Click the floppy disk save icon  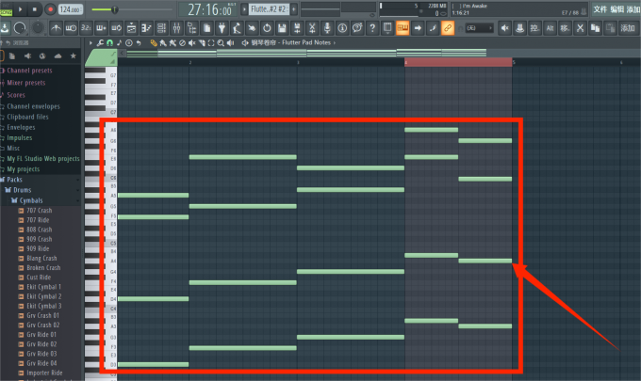tap(282, 28)
